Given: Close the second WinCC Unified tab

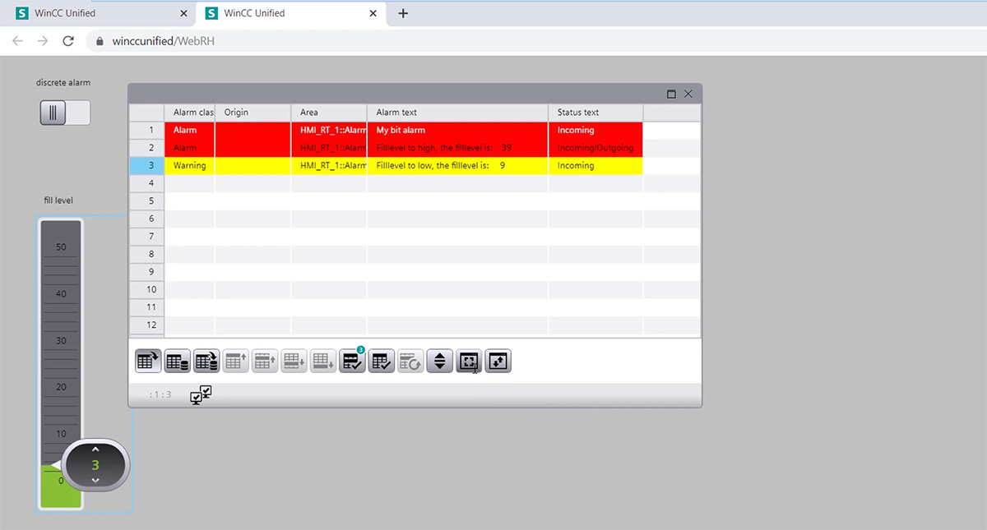Looking at the screenshot, I should pos(373,13).
